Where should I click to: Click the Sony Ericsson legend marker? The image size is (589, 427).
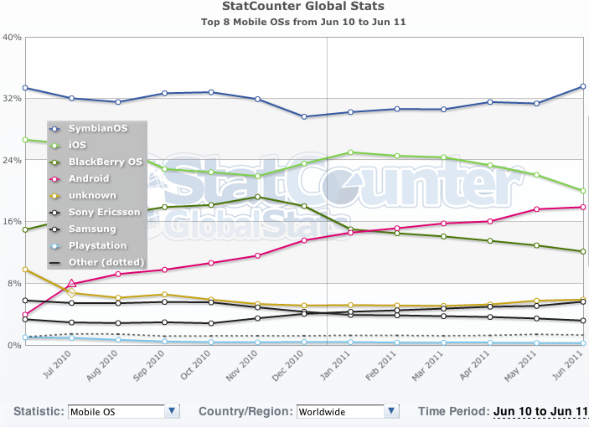[55, 212]
